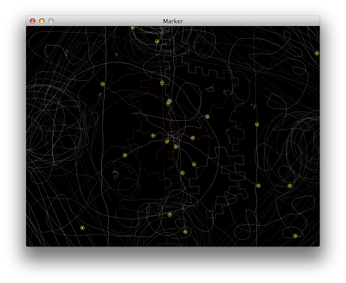The height and width of the screenshot is (283, 346).
Task: Click the yellow marker inside the lower-right concentric rings
Action: click(x=290, y=186)
